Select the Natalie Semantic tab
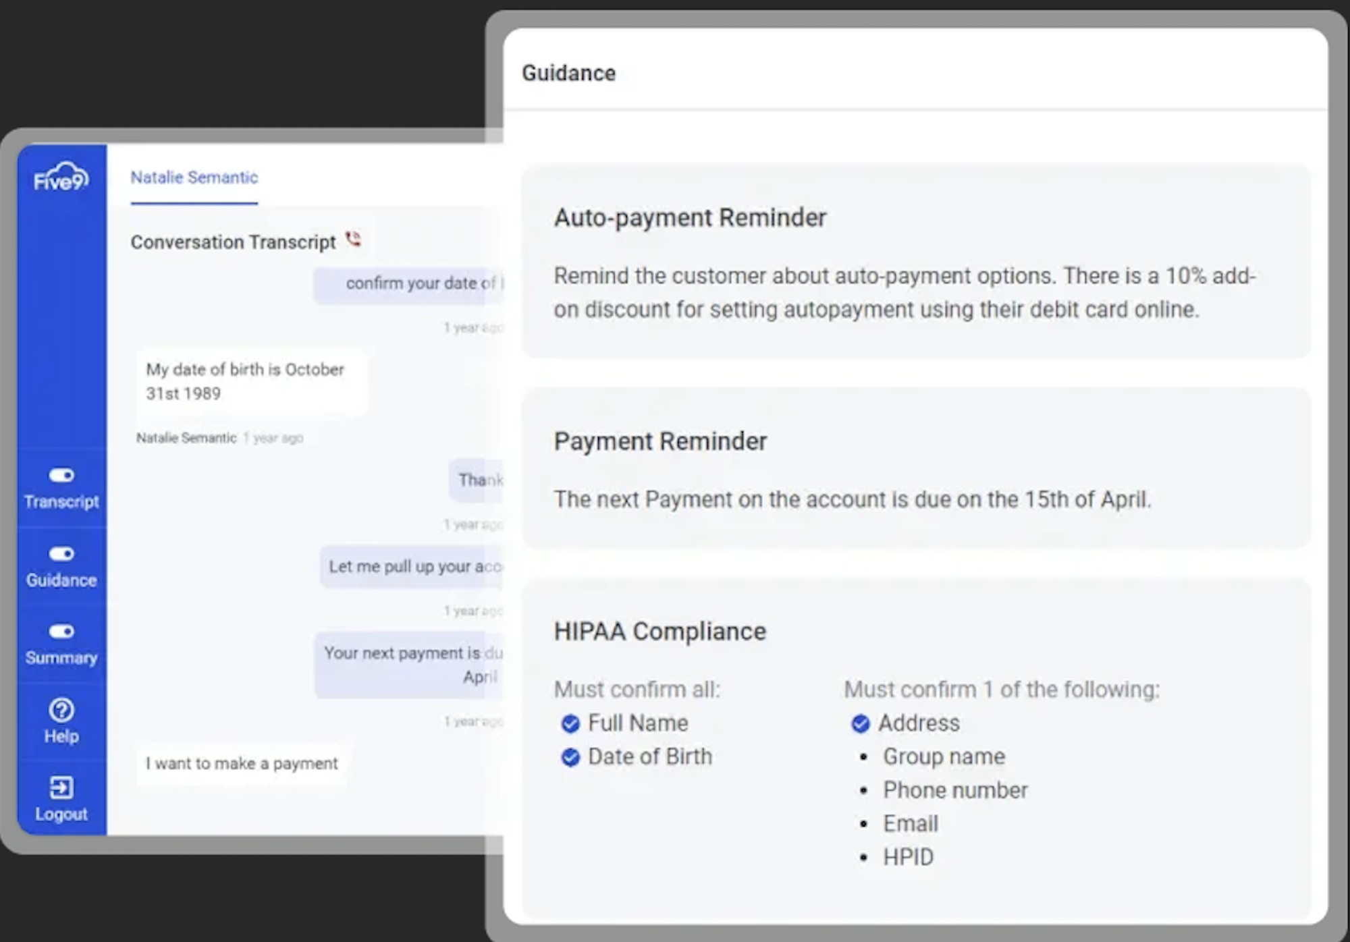This screenshot has height=942, width=1350. [194, 177]
